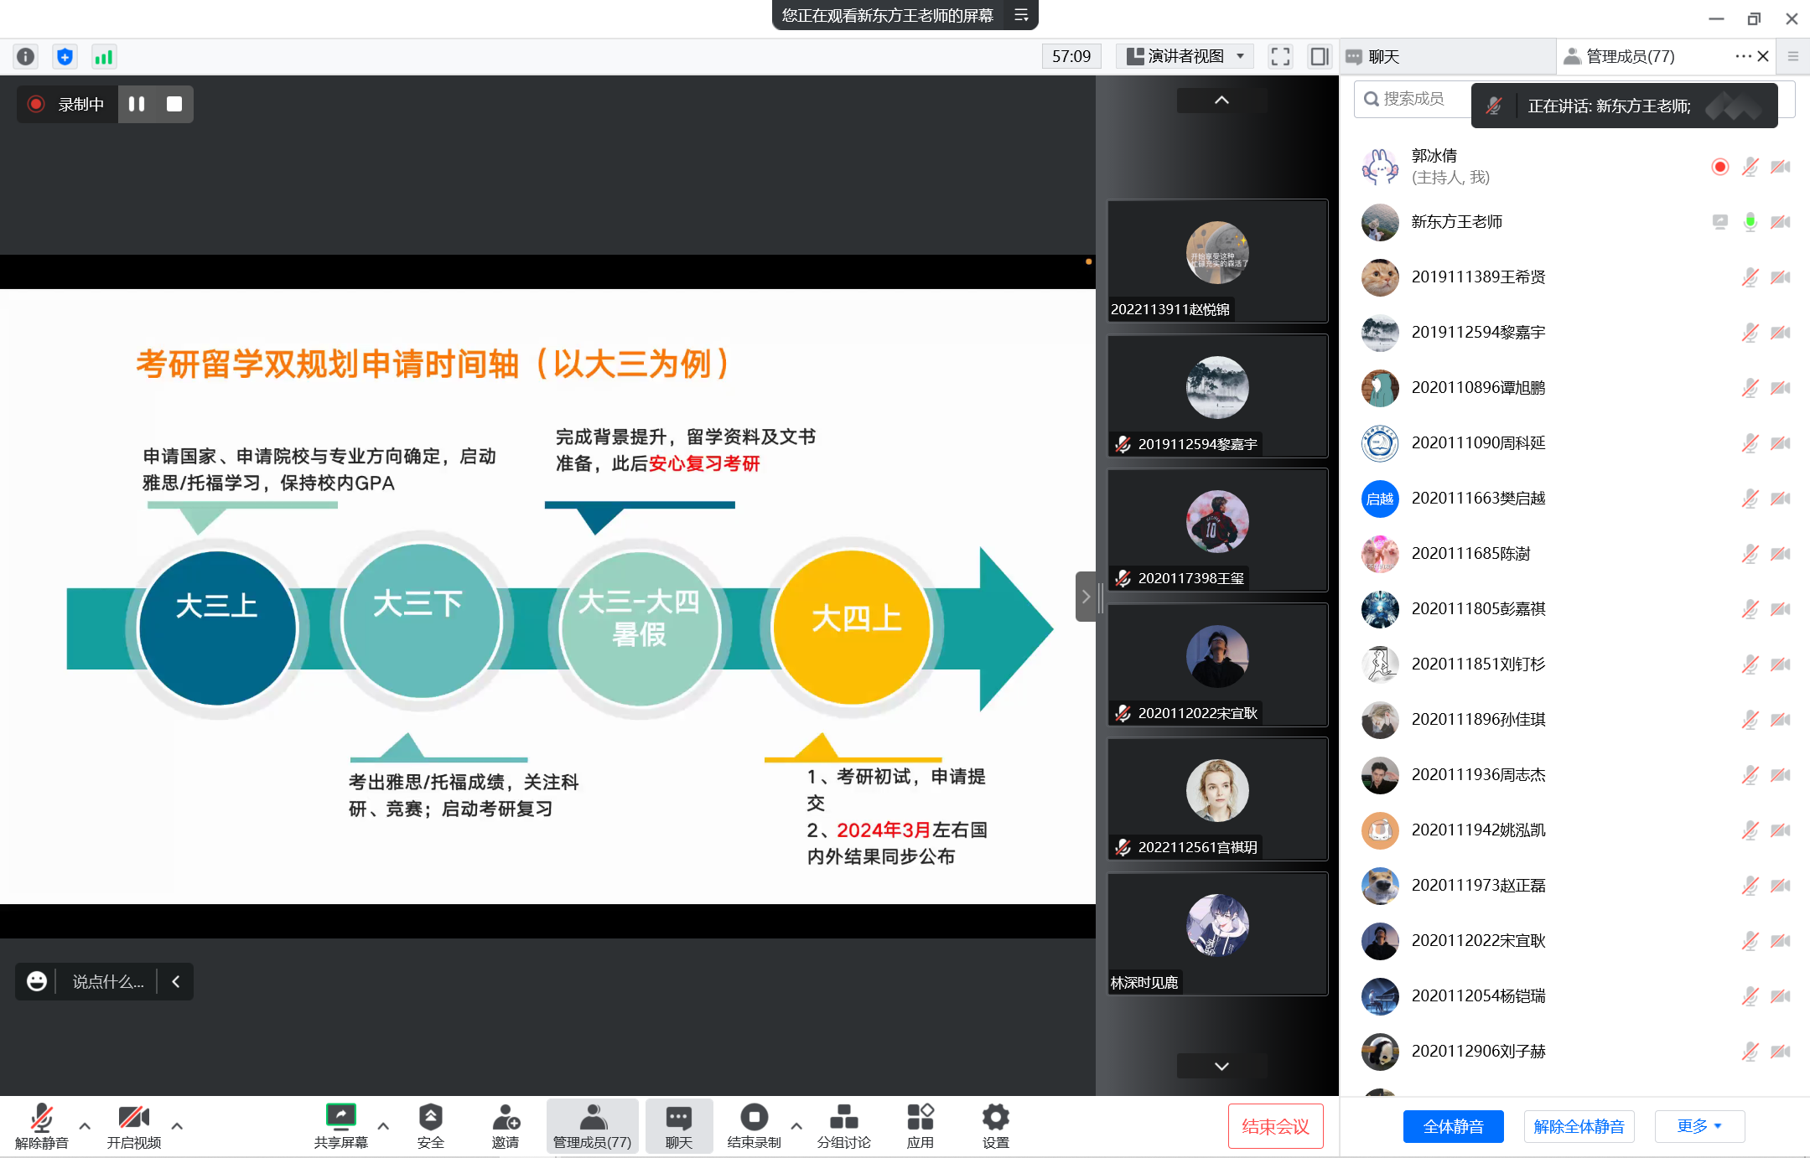
Task: Select the Manage Members (77) tab
Action: 1630,57
